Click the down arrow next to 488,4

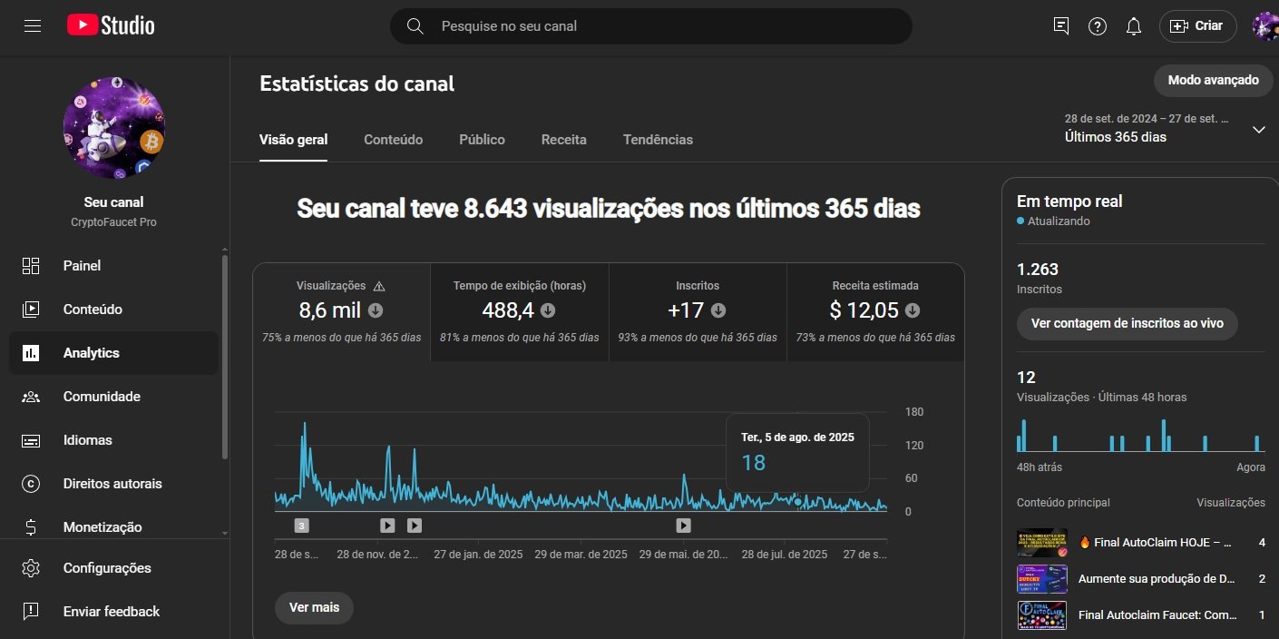tap(548, 310)
